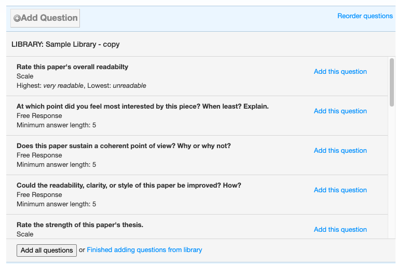This screenshot has width=396, height=264.
Task: Add the 'readability, clarity, or style' question
Action: [340, 190]
